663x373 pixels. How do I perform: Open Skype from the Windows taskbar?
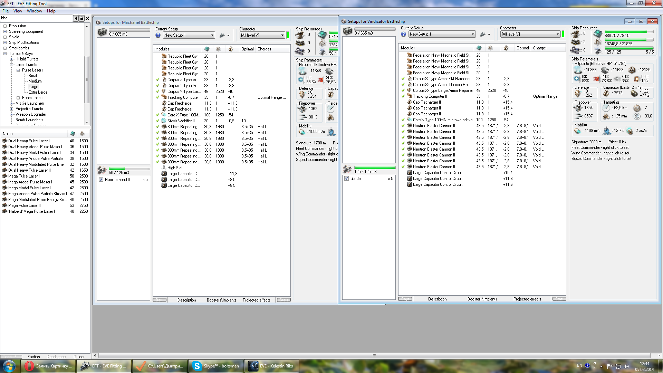pyautogui.click(x=216, y=366)
